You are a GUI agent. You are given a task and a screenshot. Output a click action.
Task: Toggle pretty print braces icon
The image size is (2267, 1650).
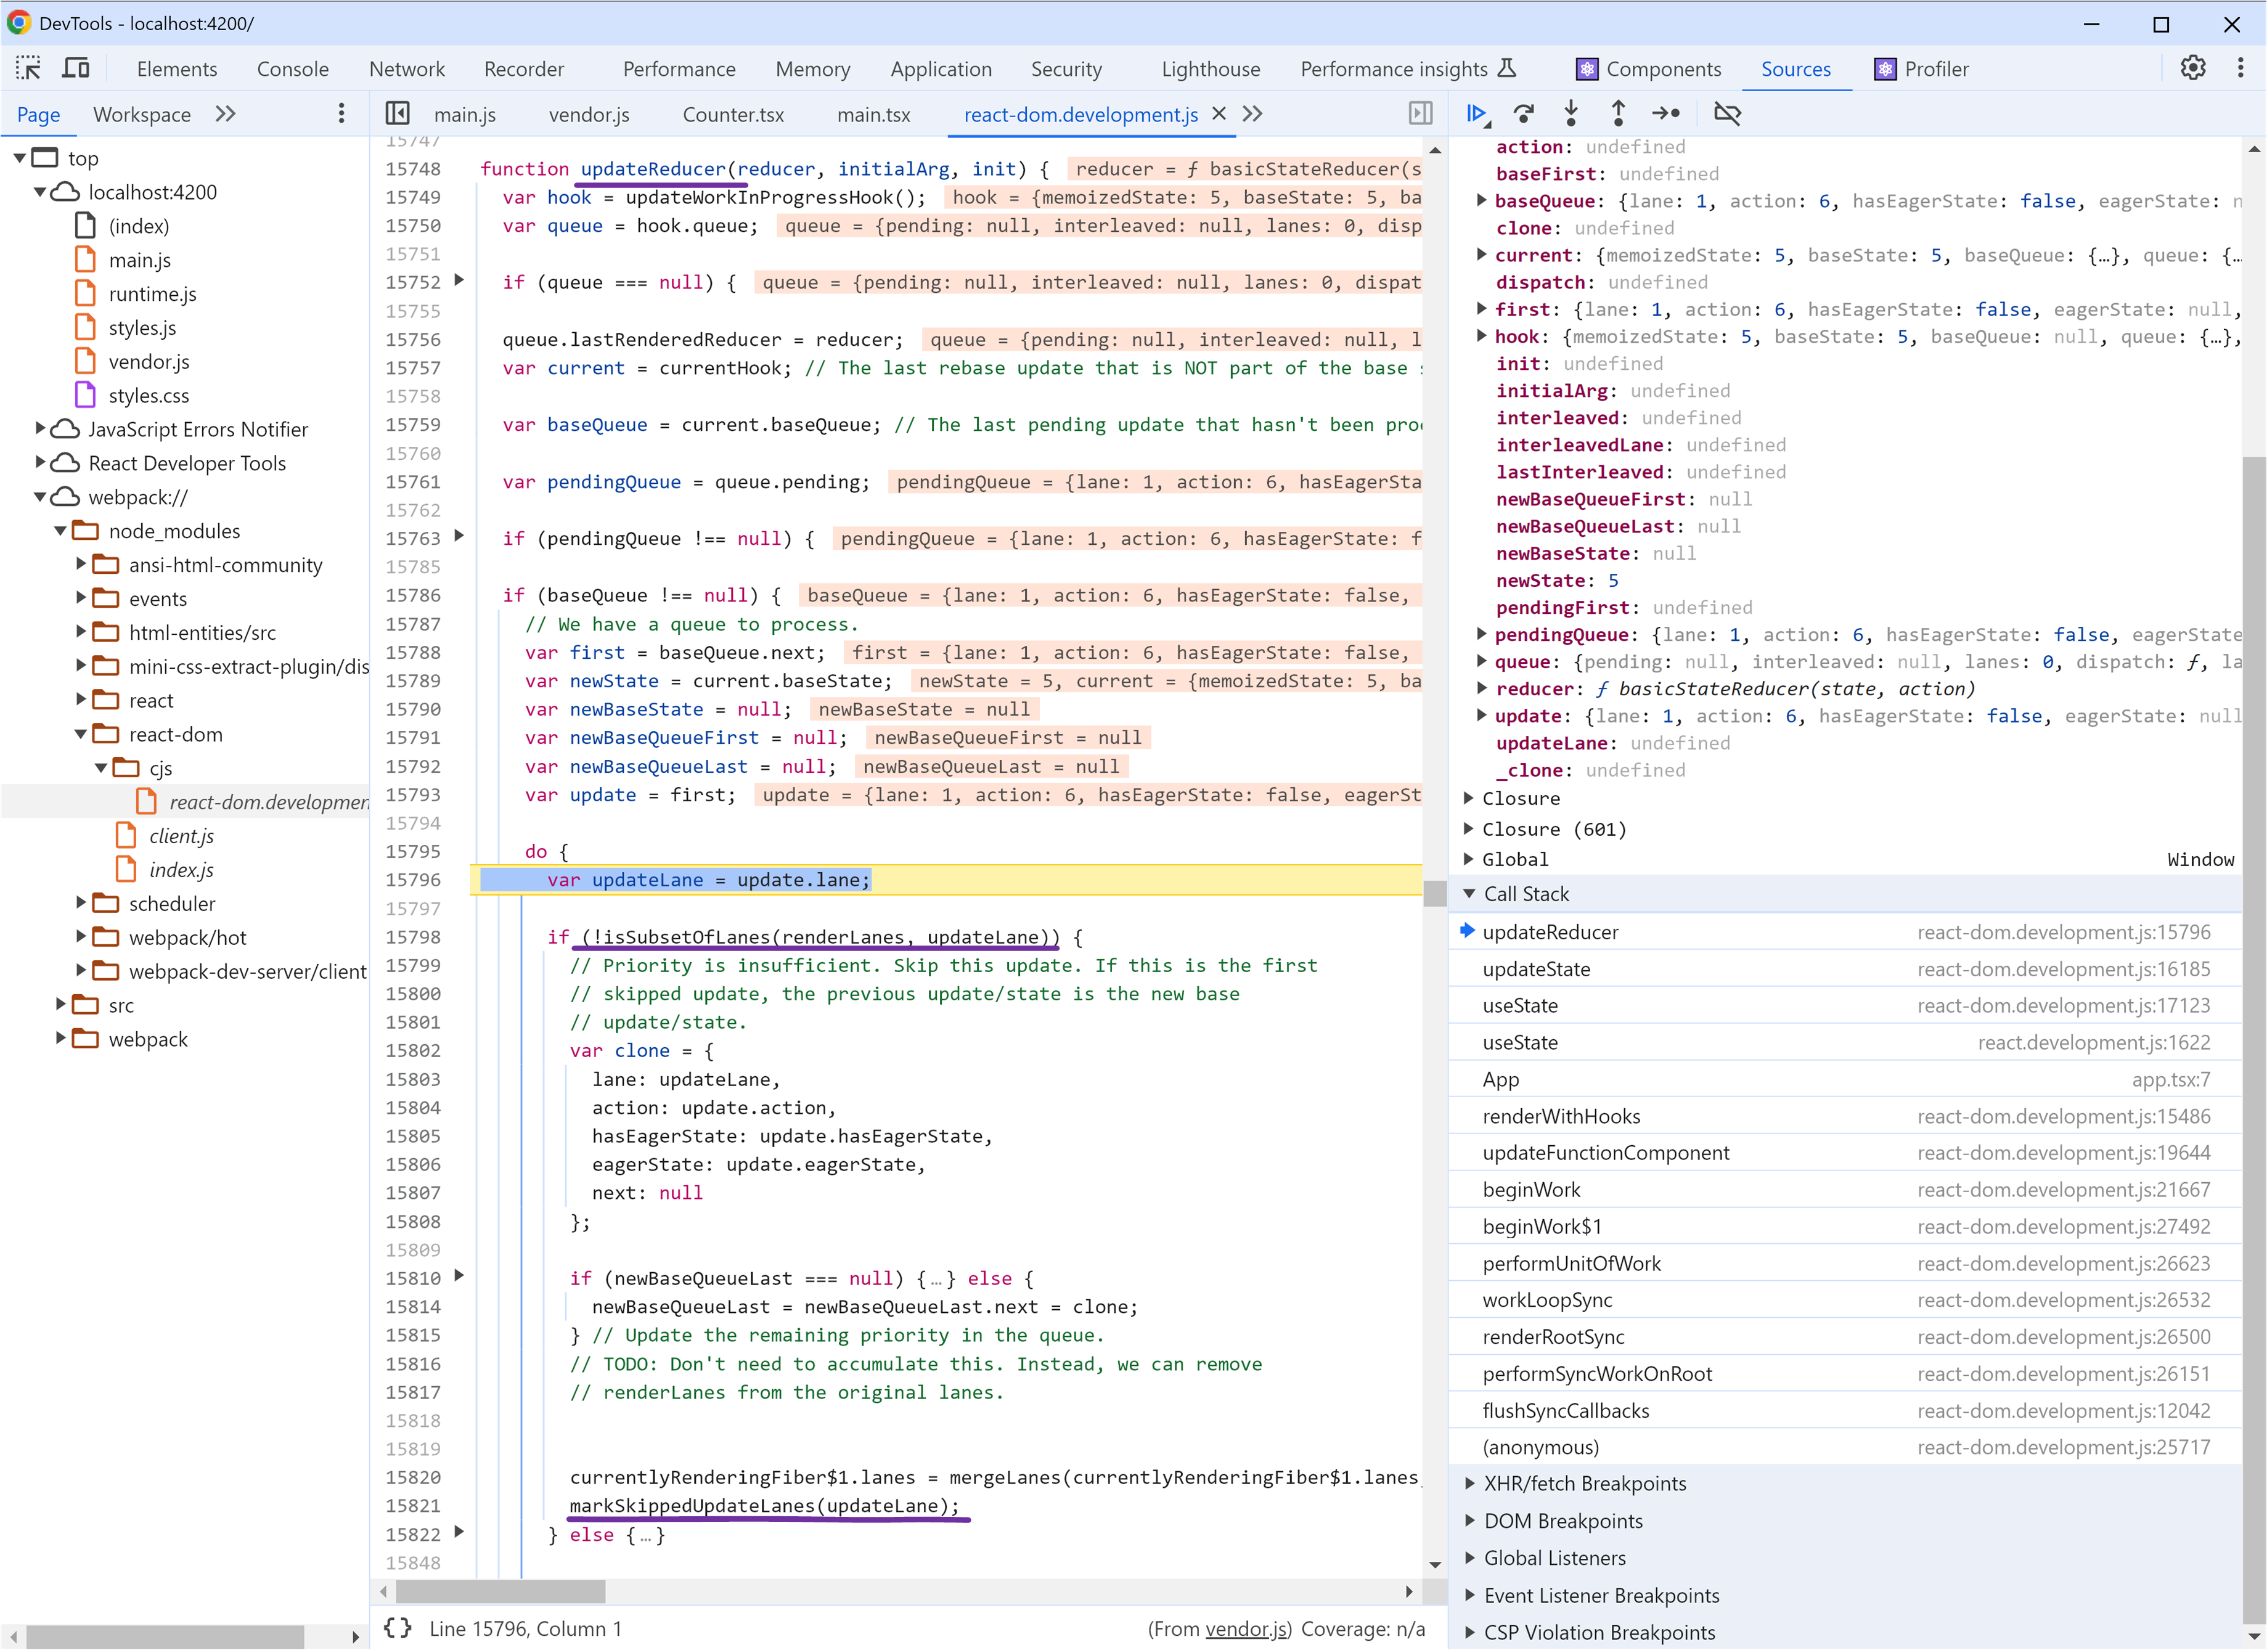pyautogui.click(x=398, y=1628)
